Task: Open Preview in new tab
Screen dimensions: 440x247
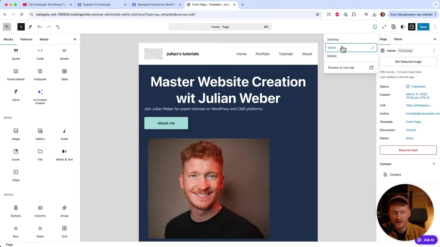Action: click(x=351, y=68)
